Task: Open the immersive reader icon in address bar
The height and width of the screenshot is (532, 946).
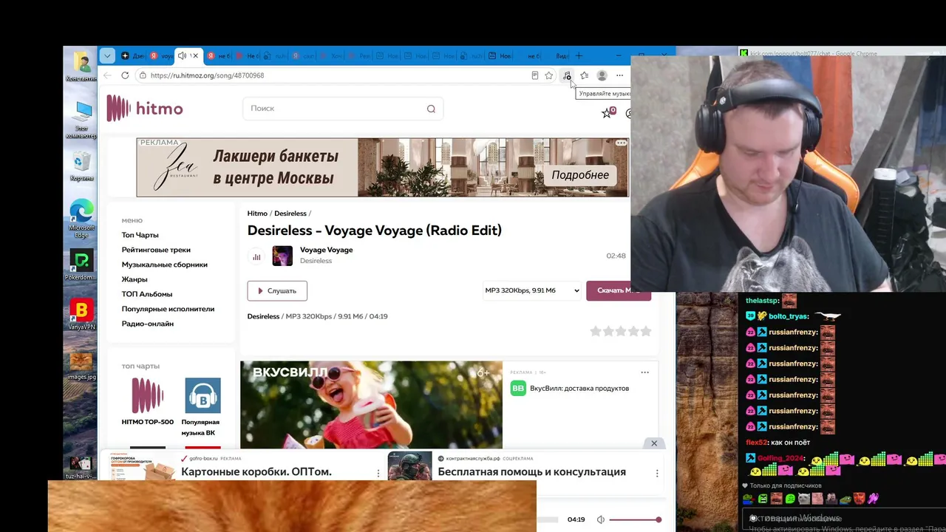Action: click(x=534, y=75)
